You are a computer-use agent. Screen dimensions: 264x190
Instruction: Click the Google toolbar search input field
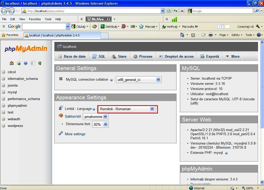coord(44,26)
